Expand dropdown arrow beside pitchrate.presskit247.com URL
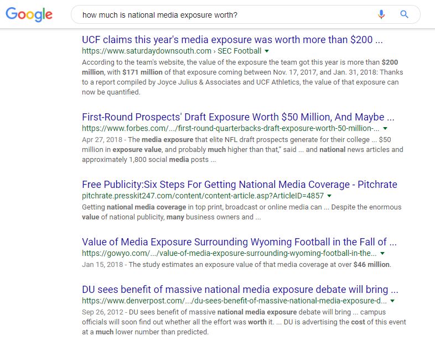Image resolution: width=435 pixels, height=341 pixels. 329,196
